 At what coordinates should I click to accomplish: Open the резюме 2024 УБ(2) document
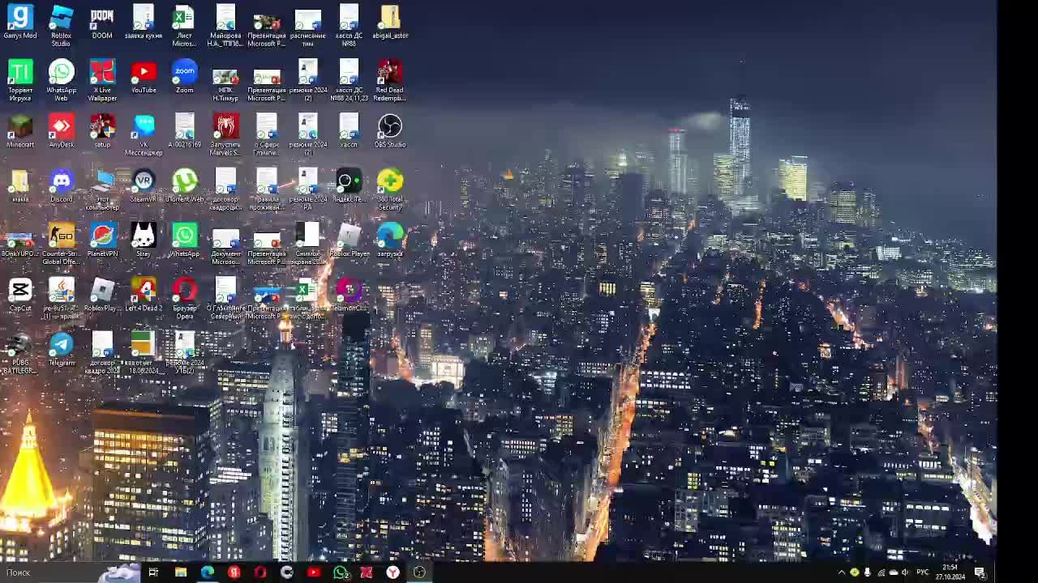point(185,354)
